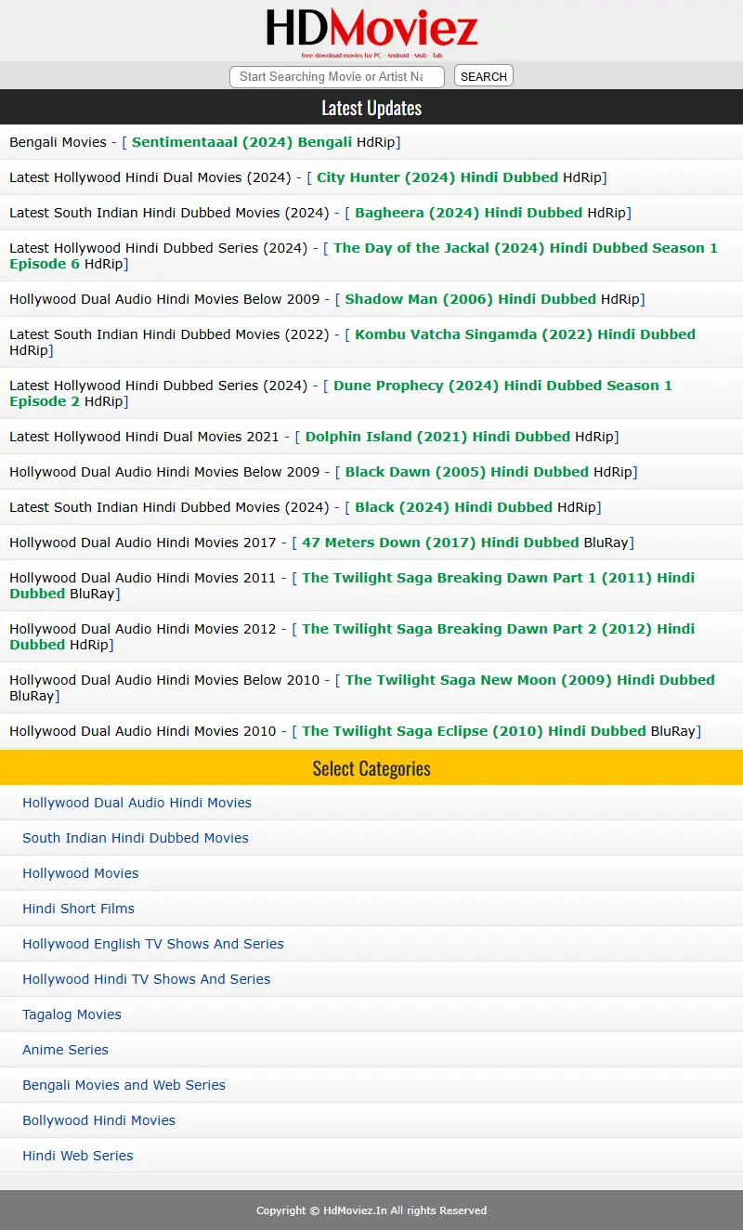
Task: Click 'Hollywood Dual Audio Hindi Movies 2012' text
Action: point(143,629)
